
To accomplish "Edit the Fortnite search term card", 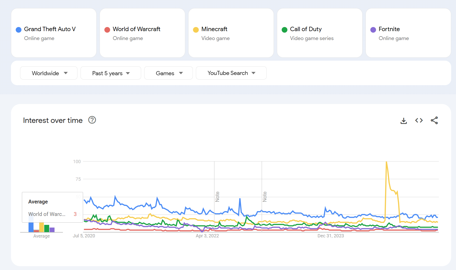I will pyautogui.click(x=408, y=33).
